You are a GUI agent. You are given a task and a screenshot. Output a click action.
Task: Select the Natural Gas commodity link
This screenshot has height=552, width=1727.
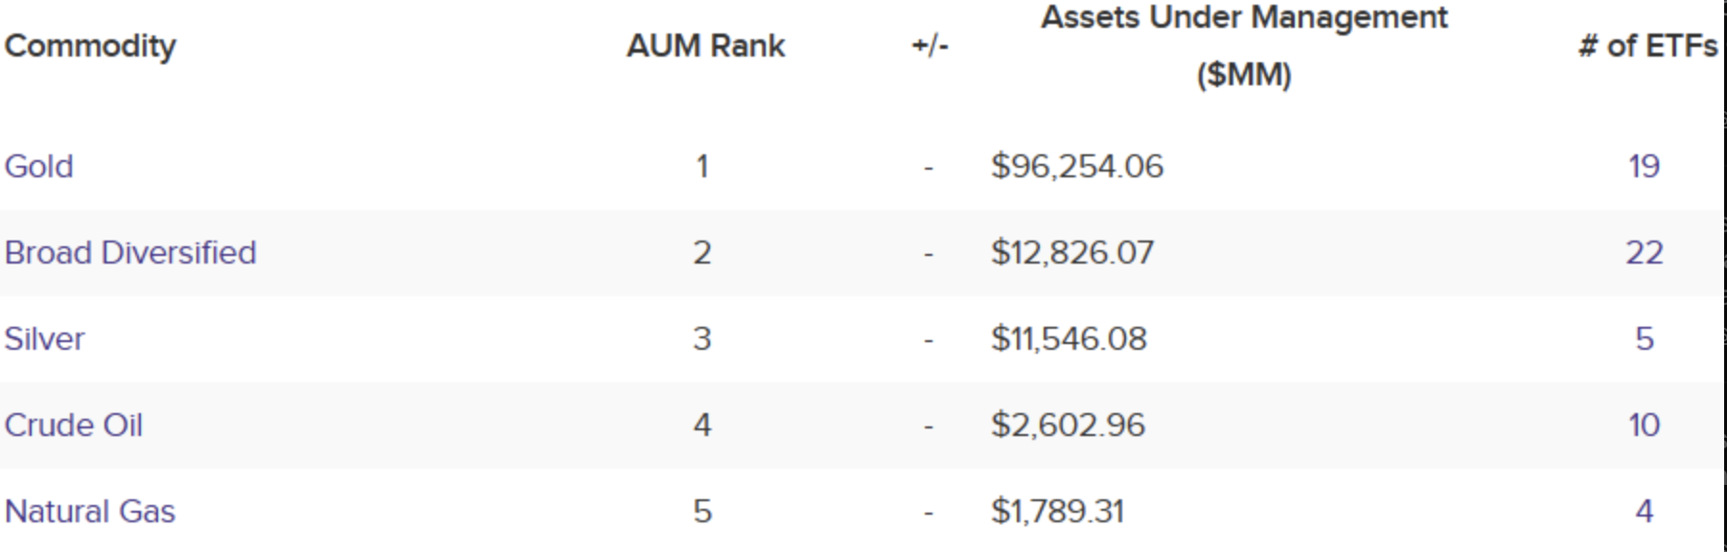pyautogui.click(x=90, y=512)
